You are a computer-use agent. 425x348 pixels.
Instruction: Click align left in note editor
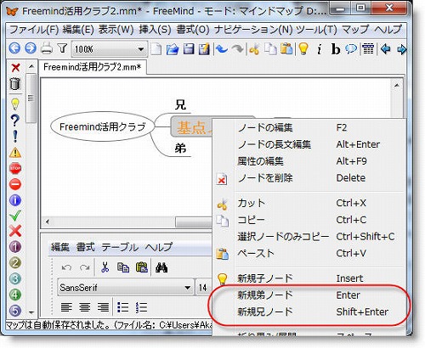tap(66, 307)
